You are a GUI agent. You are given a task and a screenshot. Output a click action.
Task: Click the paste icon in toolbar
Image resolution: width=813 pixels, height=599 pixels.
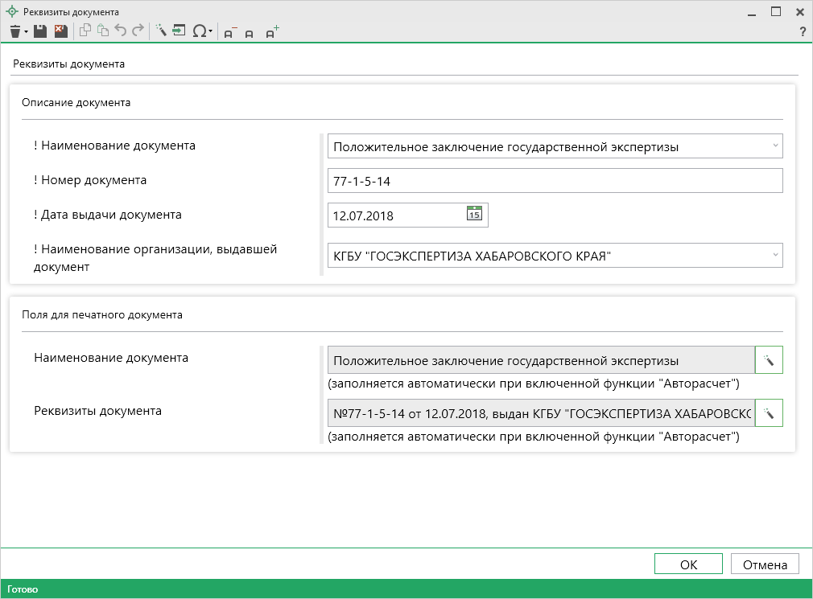pyautogui.click(x=103, y=31)
